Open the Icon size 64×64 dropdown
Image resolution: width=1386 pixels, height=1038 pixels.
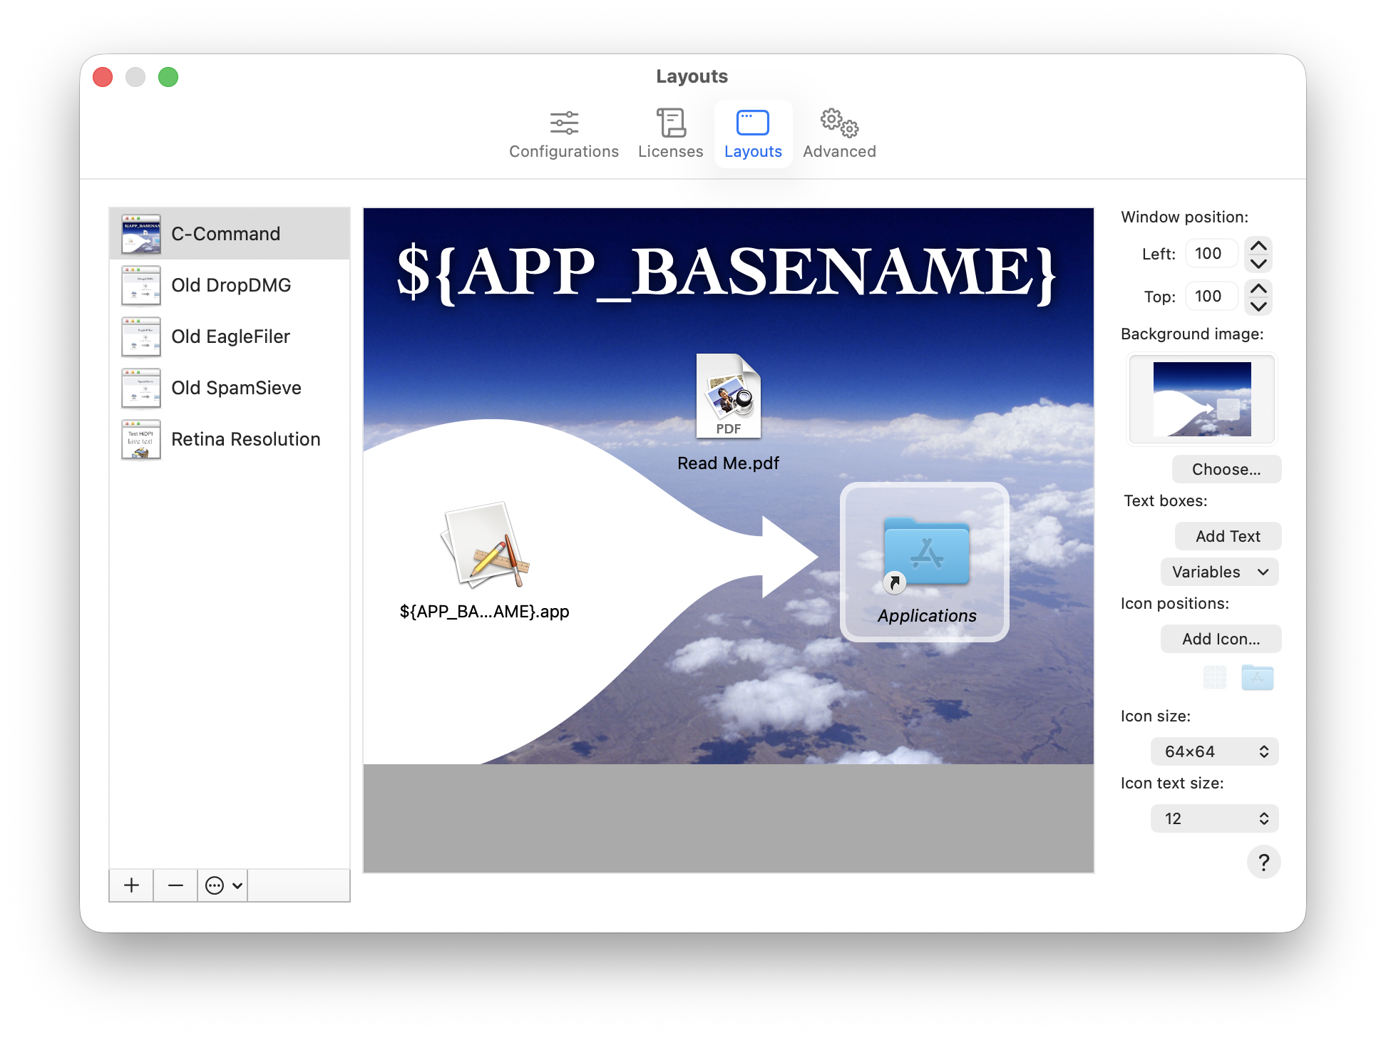coord(1214,751)
